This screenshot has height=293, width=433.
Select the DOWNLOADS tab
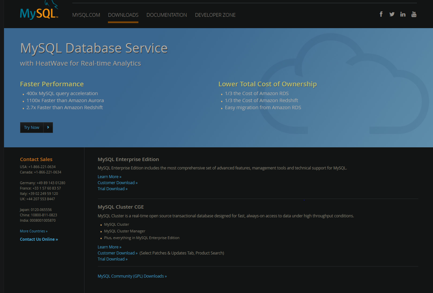[123, 15]
